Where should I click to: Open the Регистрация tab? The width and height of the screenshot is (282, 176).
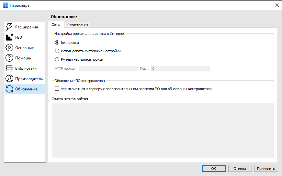click(78, 25)
